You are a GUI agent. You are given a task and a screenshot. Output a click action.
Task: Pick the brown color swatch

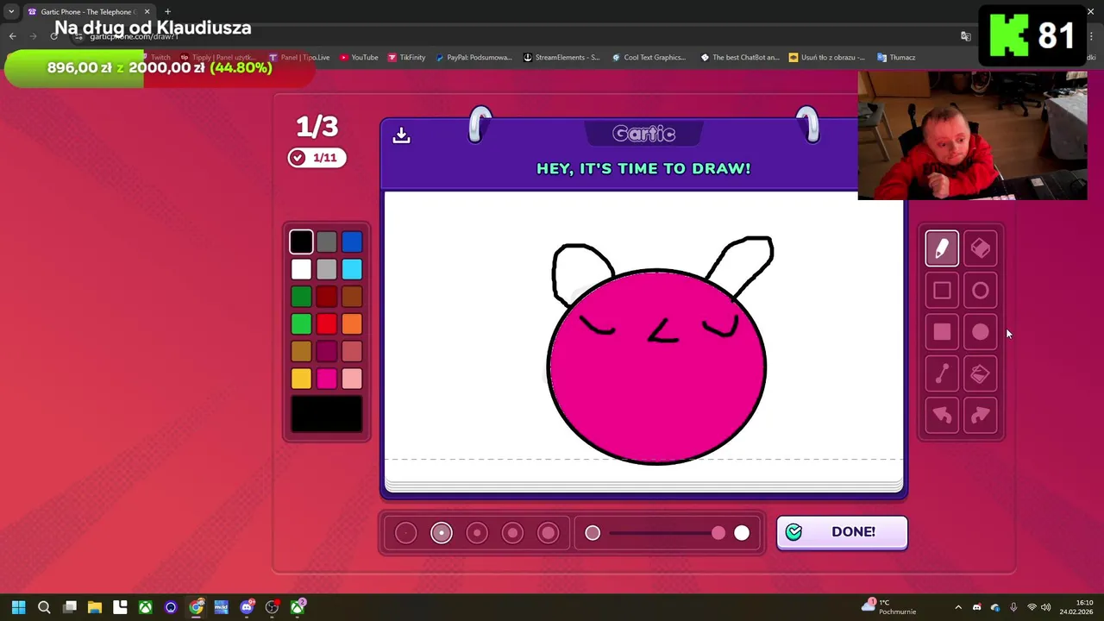pos(352,297)
